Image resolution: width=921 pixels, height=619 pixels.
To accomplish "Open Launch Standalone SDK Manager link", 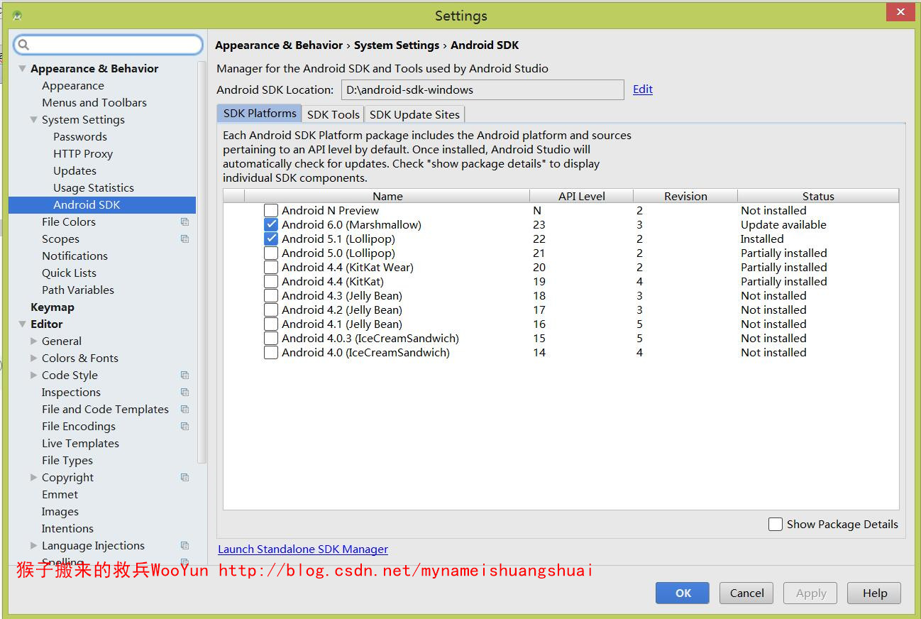I will pyautogui.click(x=303, y=549).
